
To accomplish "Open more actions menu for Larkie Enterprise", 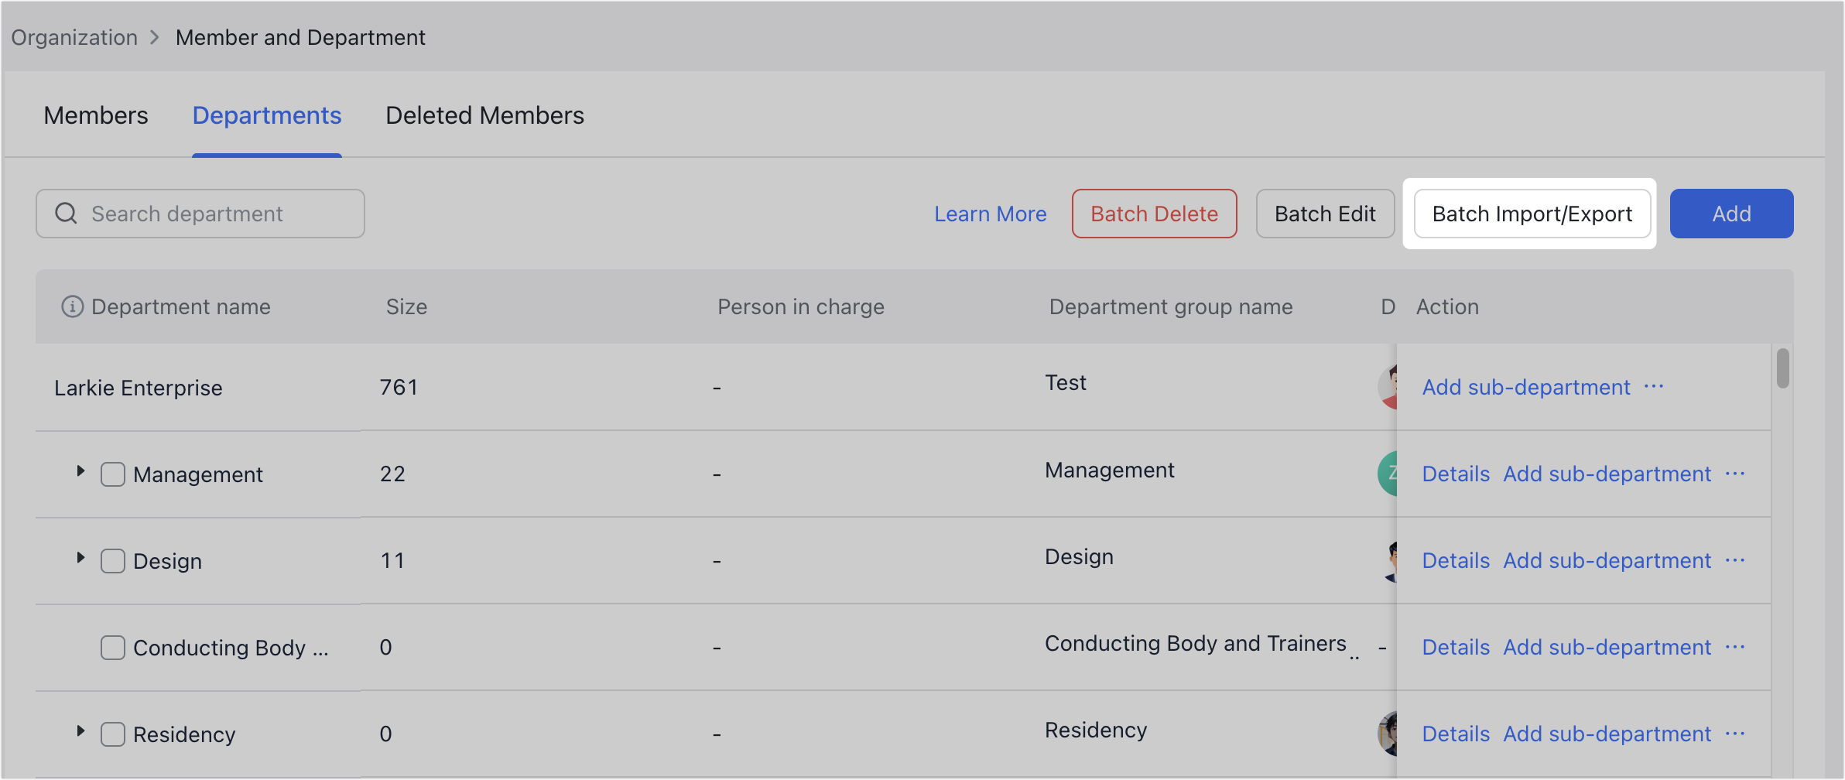I will click(x=1655, y=387).
